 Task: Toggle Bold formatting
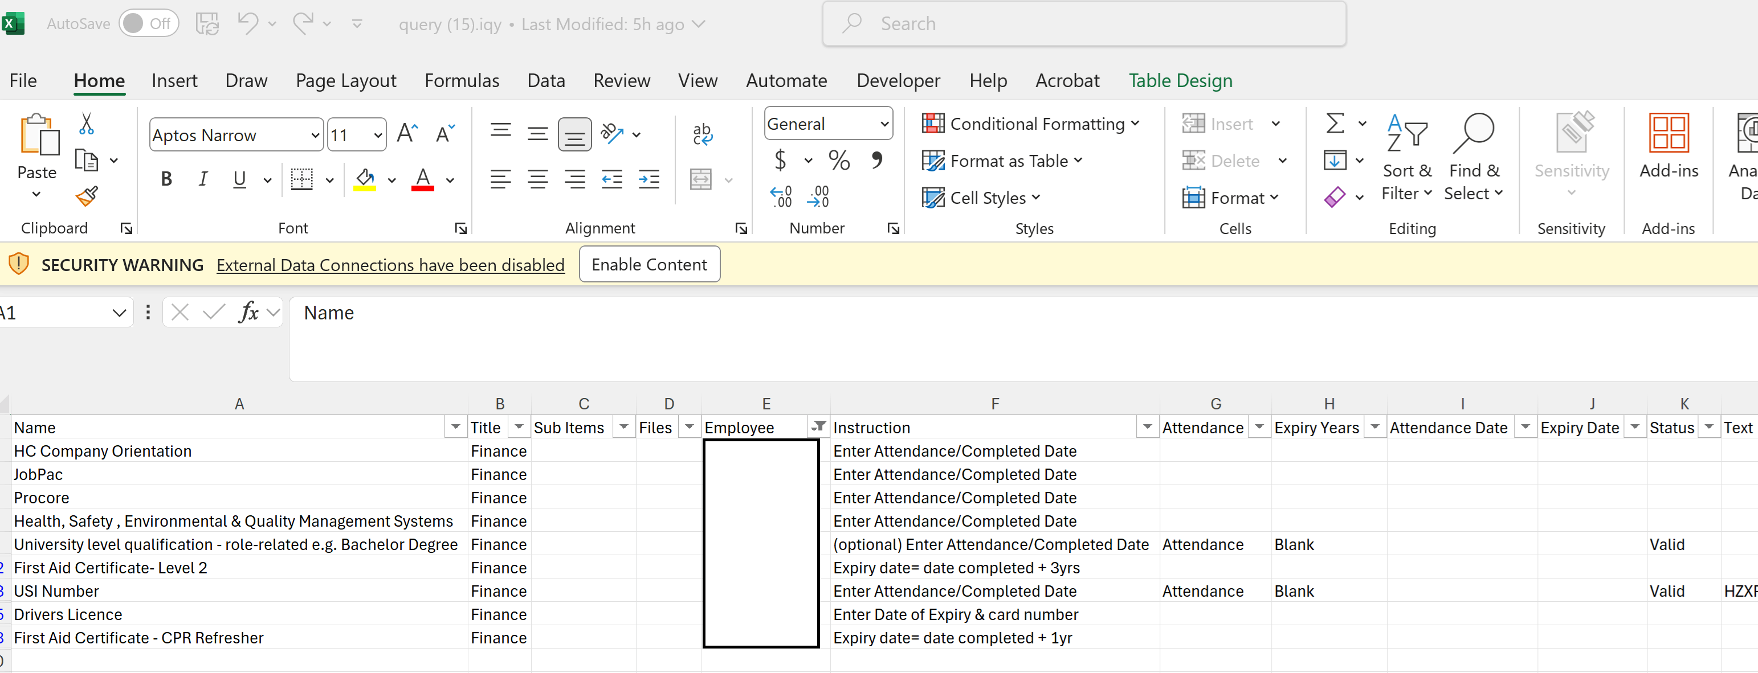166,179
